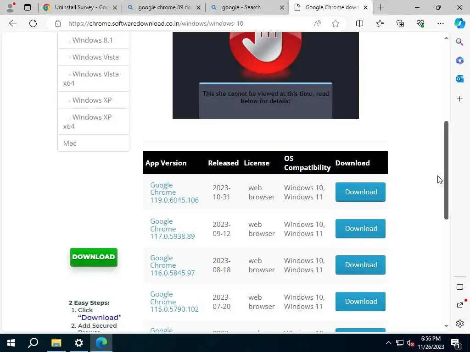Open Google Chrome 119.0.6045.106 link
Viewport: 470px width, 352px height.
174,192
